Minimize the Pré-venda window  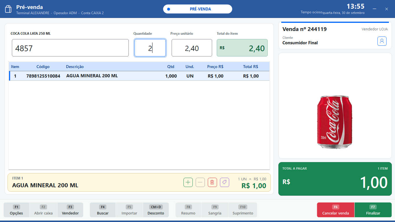tap(374, 9)
